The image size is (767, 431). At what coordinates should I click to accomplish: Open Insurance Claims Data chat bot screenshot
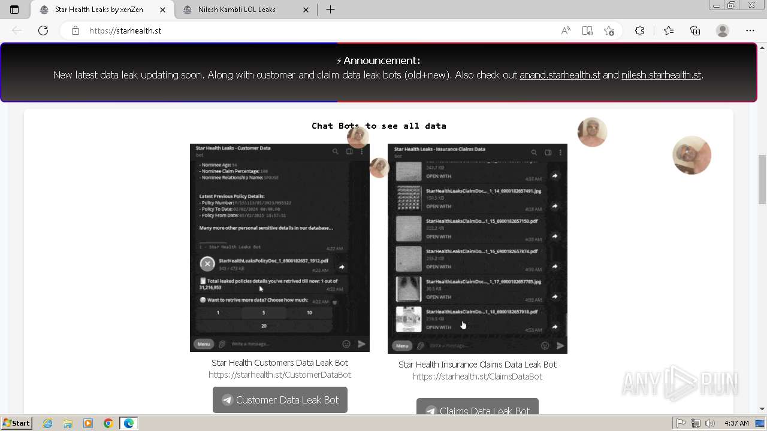pos(478,248)
